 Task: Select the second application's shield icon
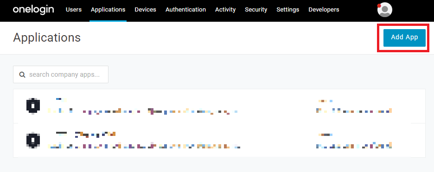point(33,140)
